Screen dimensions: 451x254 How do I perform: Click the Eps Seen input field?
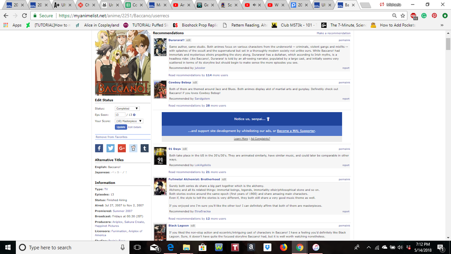click(x=120, y=115)
